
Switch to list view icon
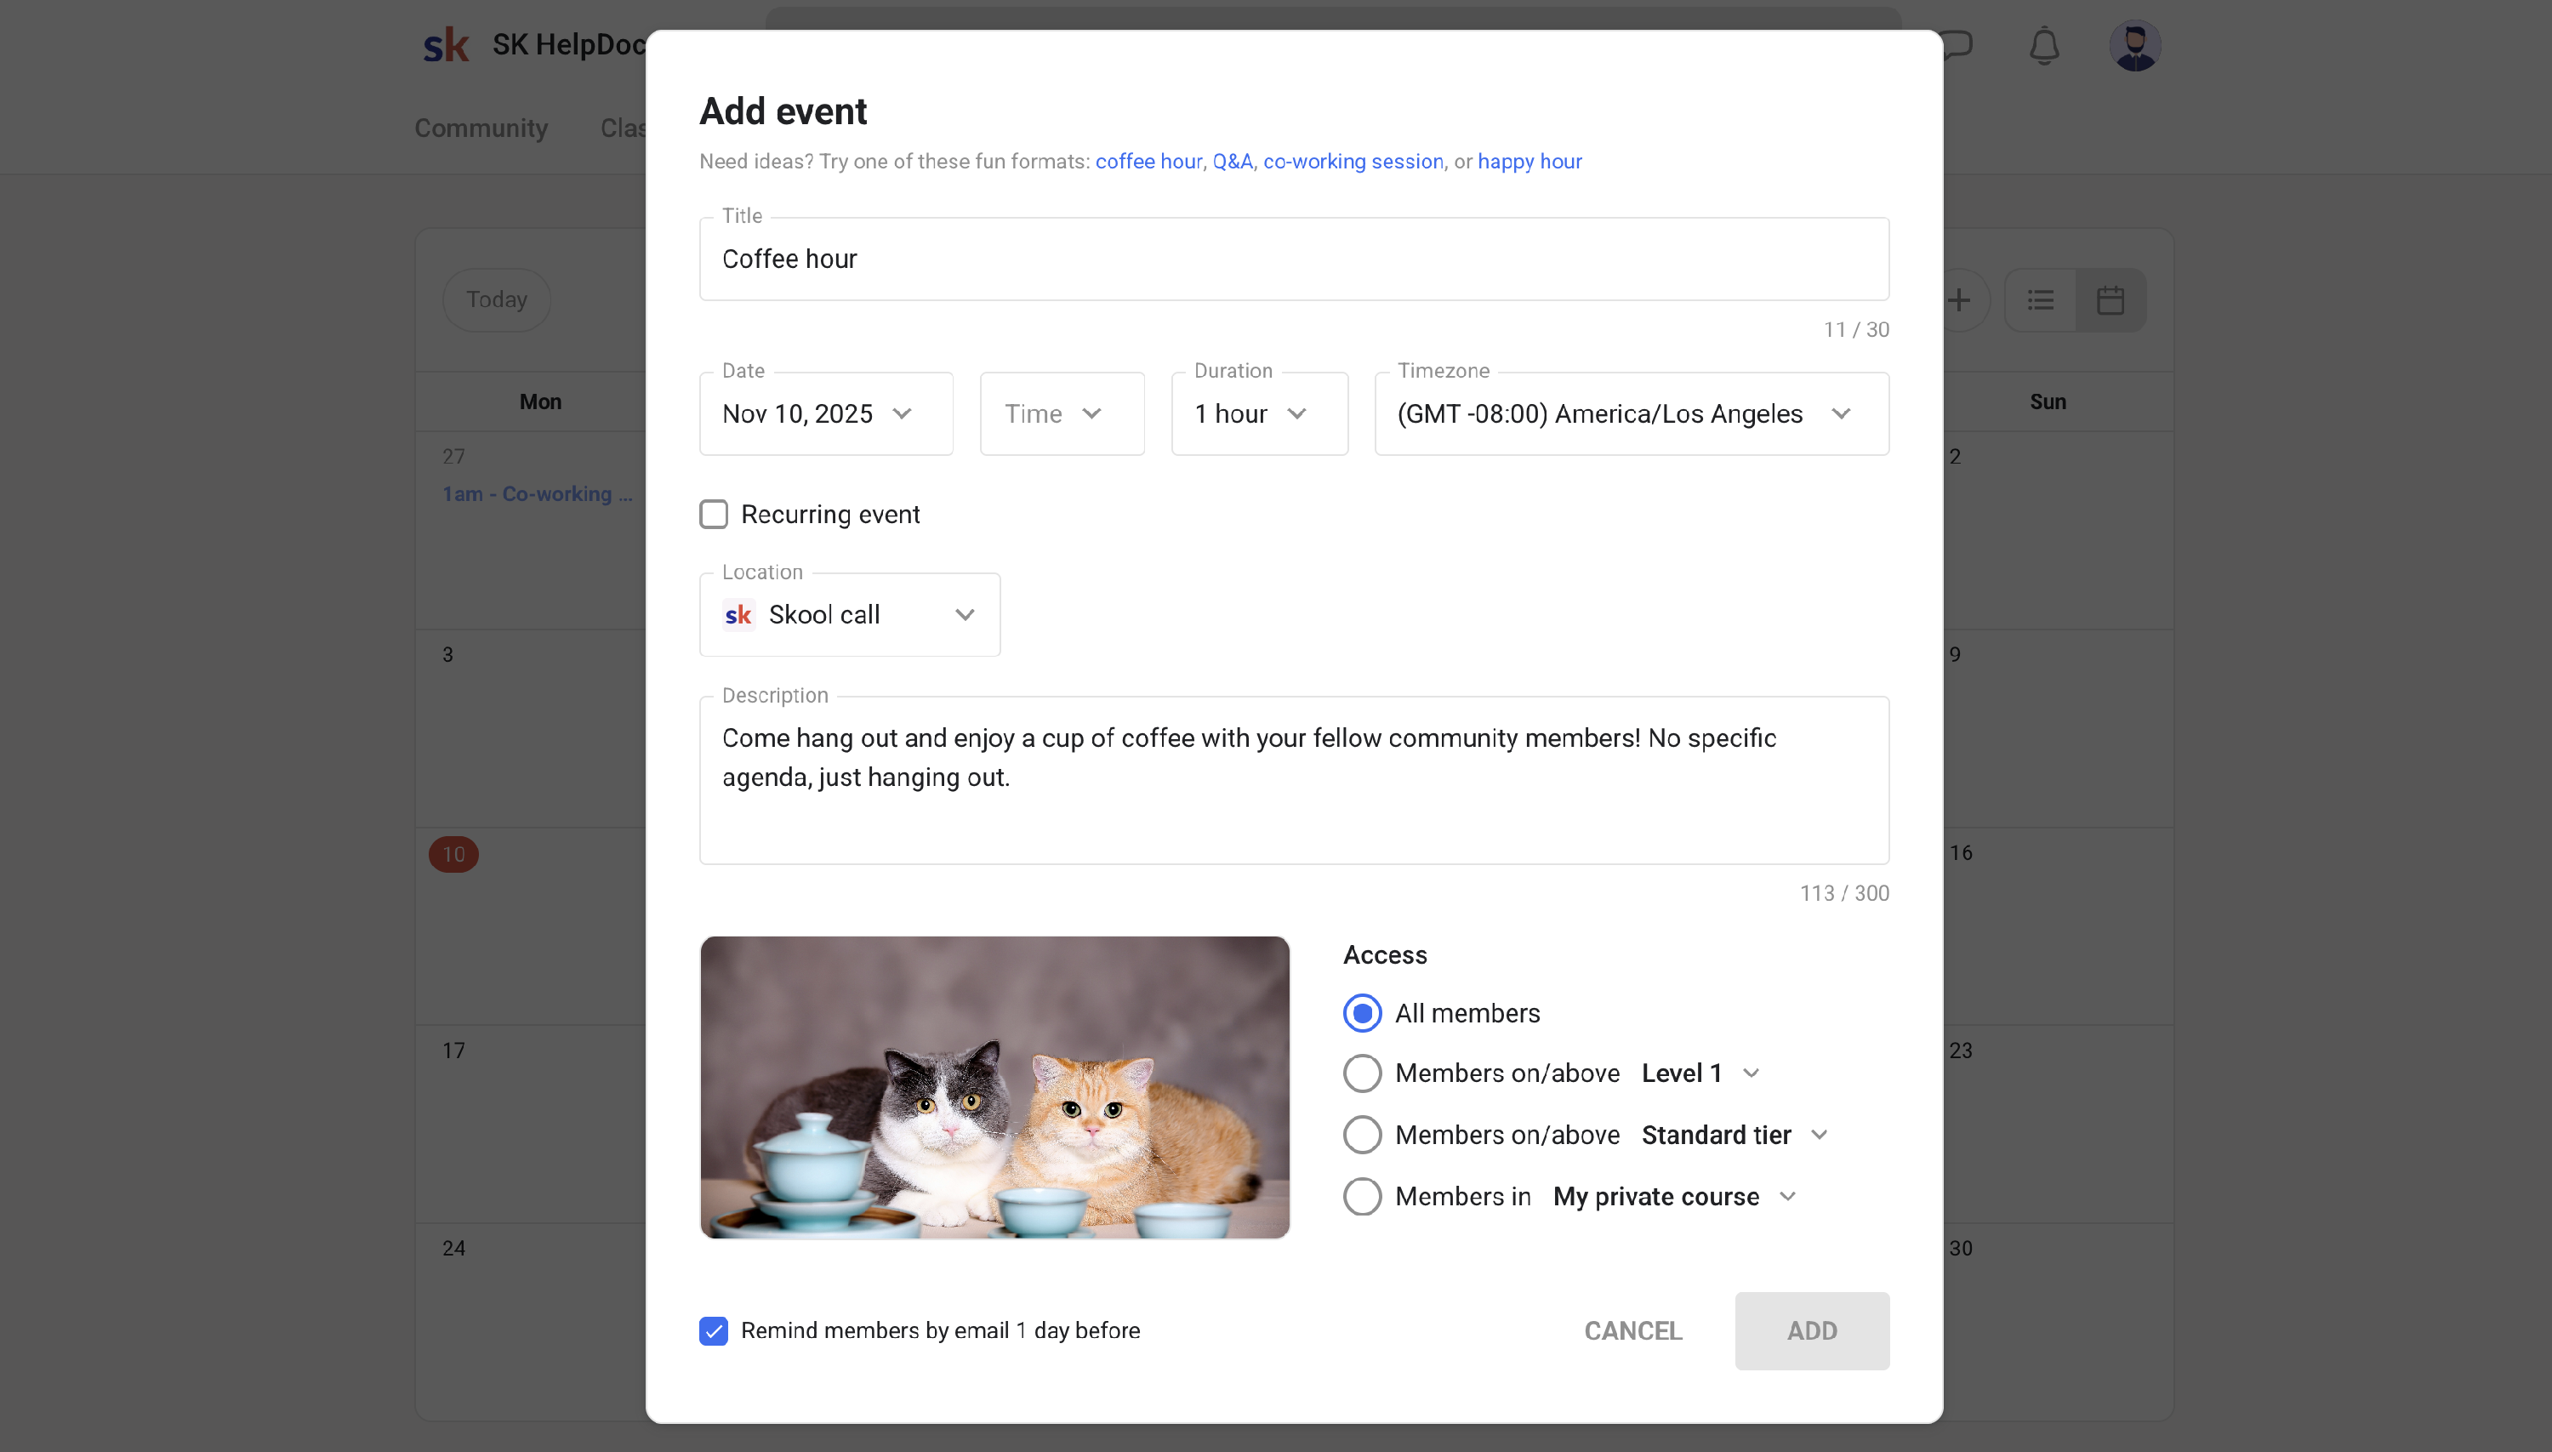coord(2041,300)
